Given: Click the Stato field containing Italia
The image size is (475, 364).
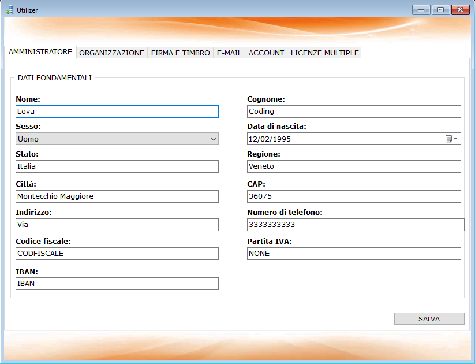Looking at the screenshot, I should point(115,166).
